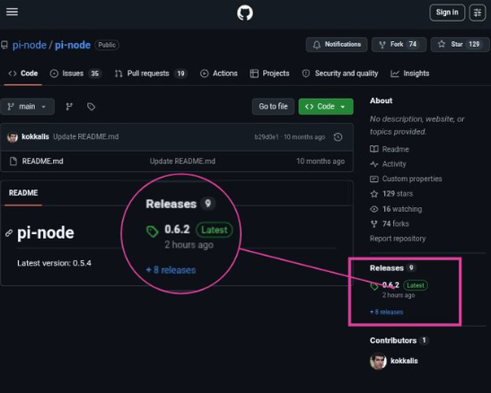The height and width of the screenshot is (393, 491).
Task: Open the Releases heading in the sidebar
Action: (x=387, y=268)
